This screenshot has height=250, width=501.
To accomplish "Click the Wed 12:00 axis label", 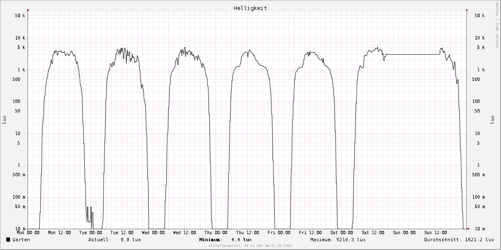I will coord(185,233).
